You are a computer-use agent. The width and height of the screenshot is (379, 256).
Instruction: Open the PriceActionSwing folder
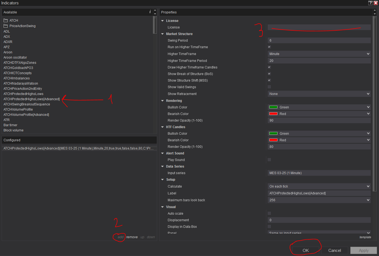point(19,26)
